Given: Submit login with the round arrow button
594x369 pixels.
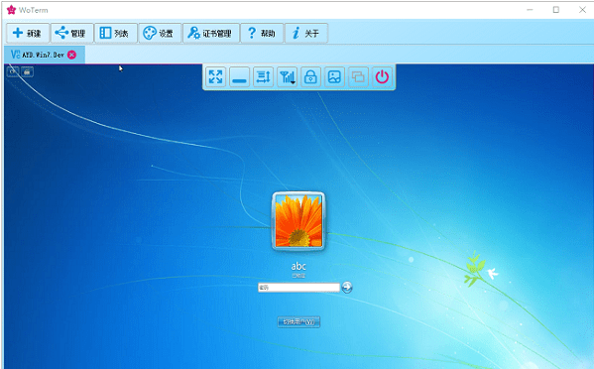Looking at the screenshot, I should click(x=347, y=288).
